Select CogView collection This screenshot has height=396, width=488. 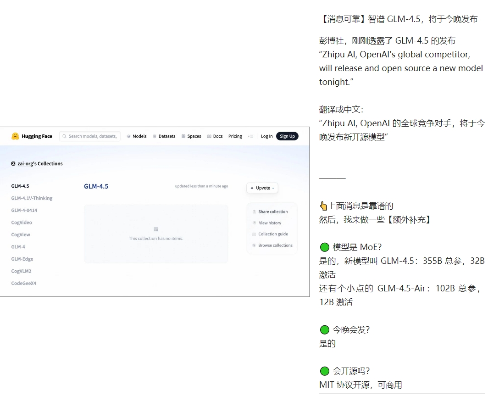point(21,235)
